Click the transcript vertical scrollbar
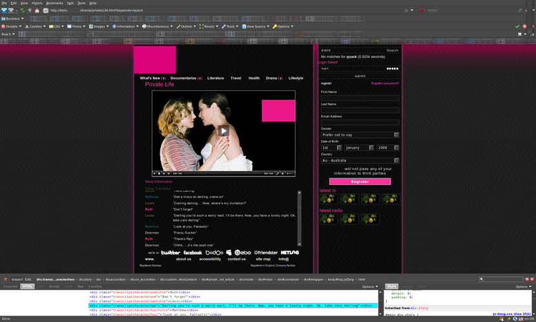 [300, 218]
